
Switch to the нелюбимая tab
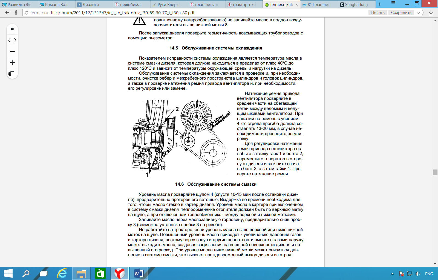point(132,4)
